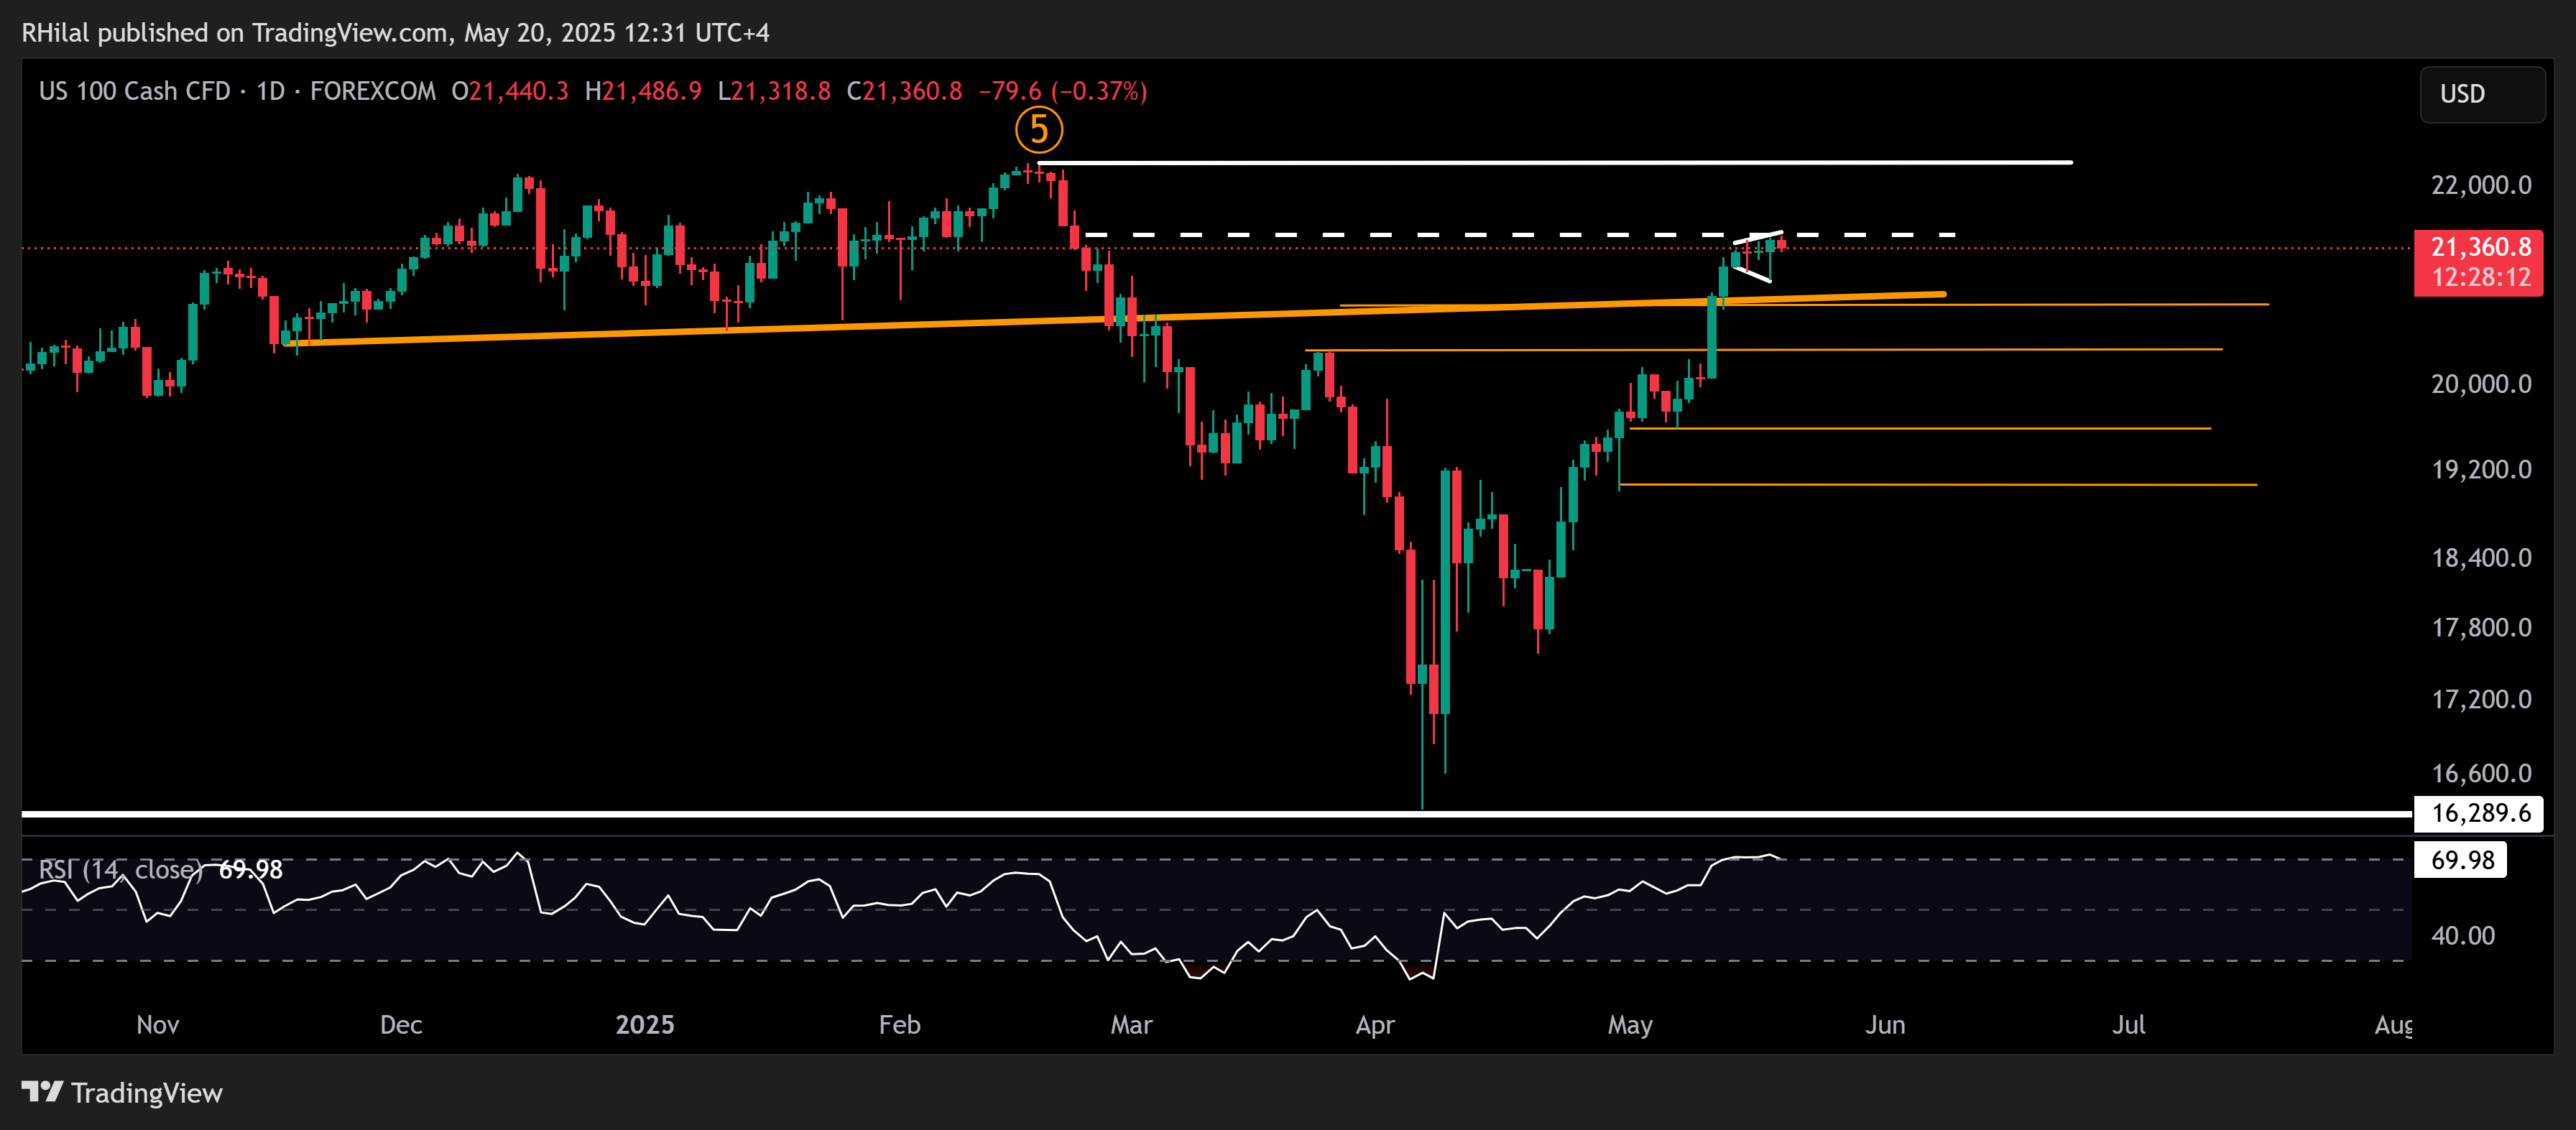Click the Jul label on time axis
Screen dimensions: 2576x1130
(x=2129, y=1025)
